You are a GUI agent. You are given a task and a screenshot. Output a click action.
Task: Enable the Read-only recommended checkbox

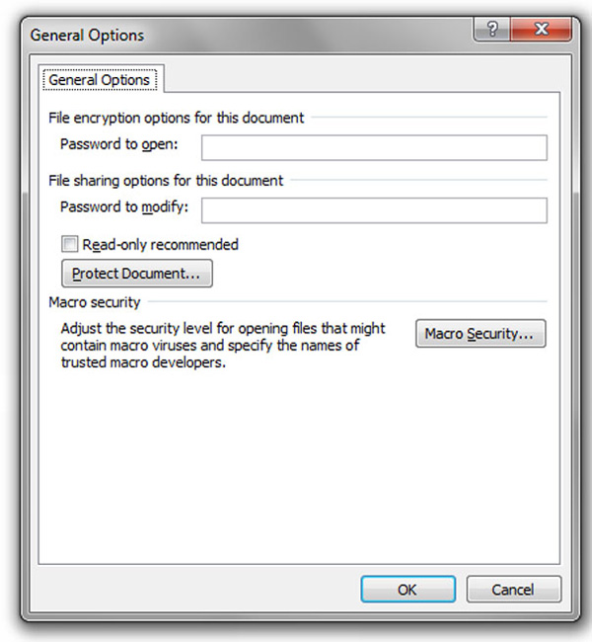69,244
